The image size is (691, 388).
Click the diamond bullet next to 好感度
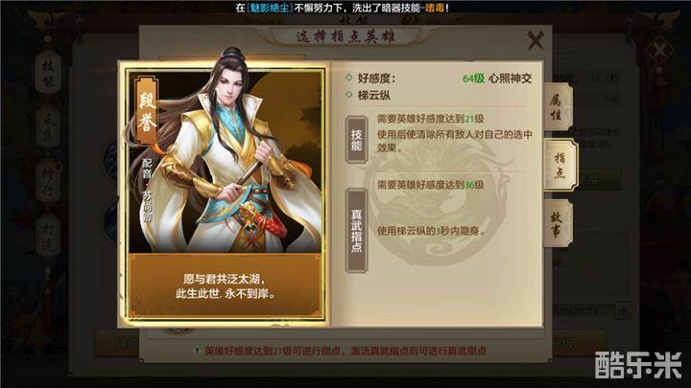pos(348,79)
